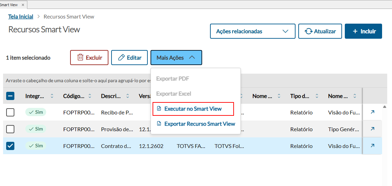Click the sort icon on Descri... column

(x=128, y=96)
